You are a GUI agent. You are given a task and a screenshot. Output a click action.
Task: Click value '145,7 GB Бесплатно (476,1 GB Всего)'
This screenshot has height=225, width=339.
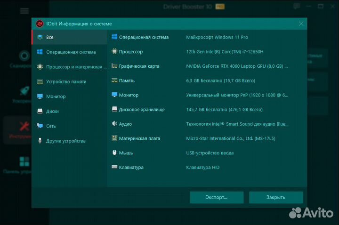tap(225, 110)
